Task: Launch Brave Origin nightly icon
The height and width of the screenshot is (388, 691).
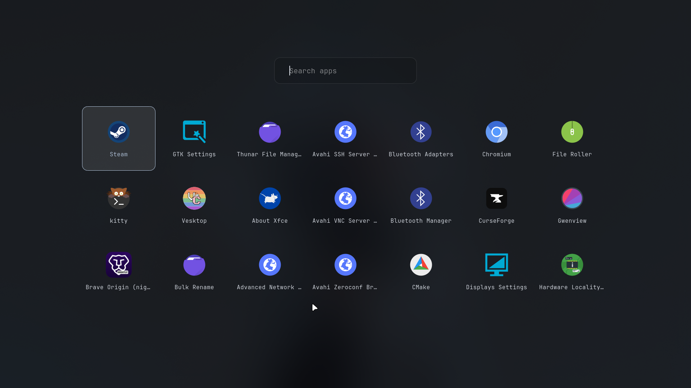Action: tap(119, 265)
